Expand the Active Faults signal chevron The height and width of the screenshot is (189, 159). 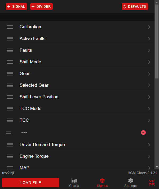(x=149, y=39)
